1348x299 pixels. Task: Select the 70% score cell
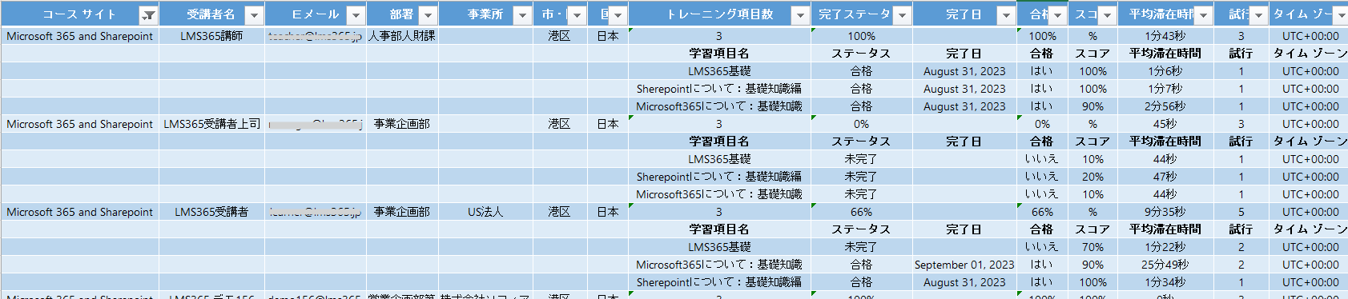1092,247
